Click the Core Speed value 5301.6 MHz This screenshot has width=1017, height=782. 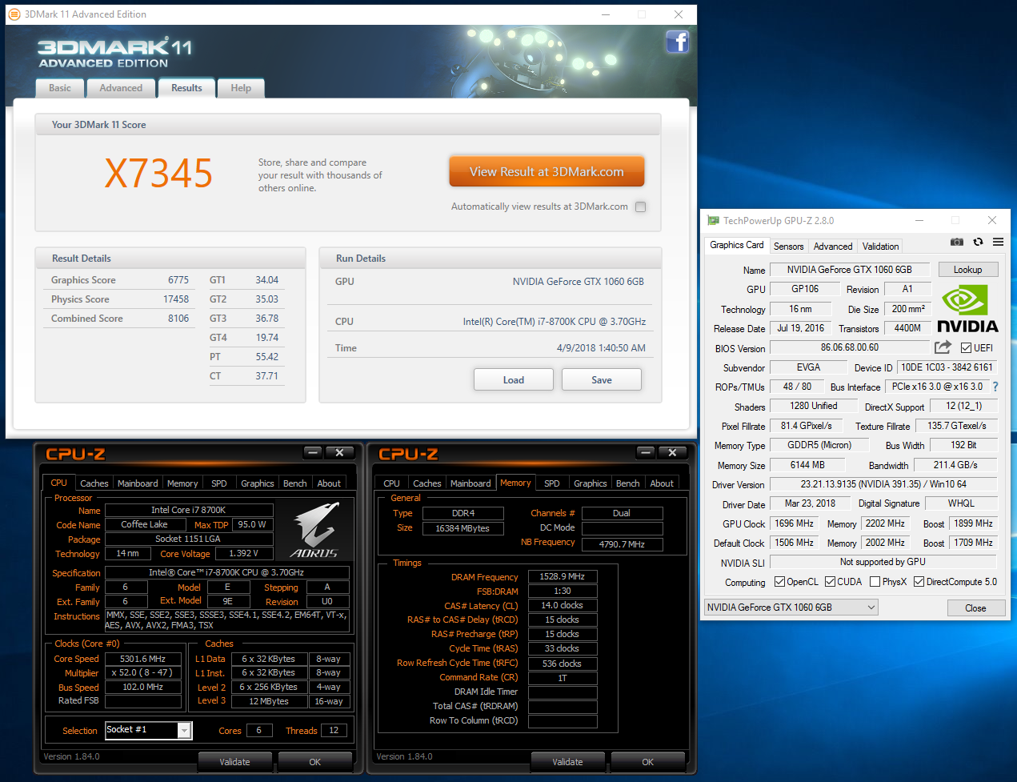click(x=143, y=659)
